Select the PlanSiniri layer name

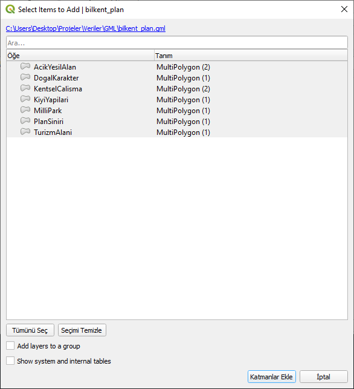tap(48, 122)
